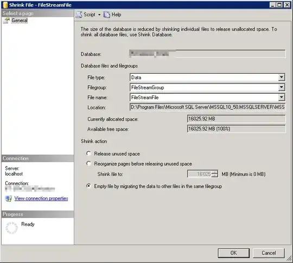Click the Shrink File title bar icon
This screenshot has width=293, height=263.
[x=5, y=5]
